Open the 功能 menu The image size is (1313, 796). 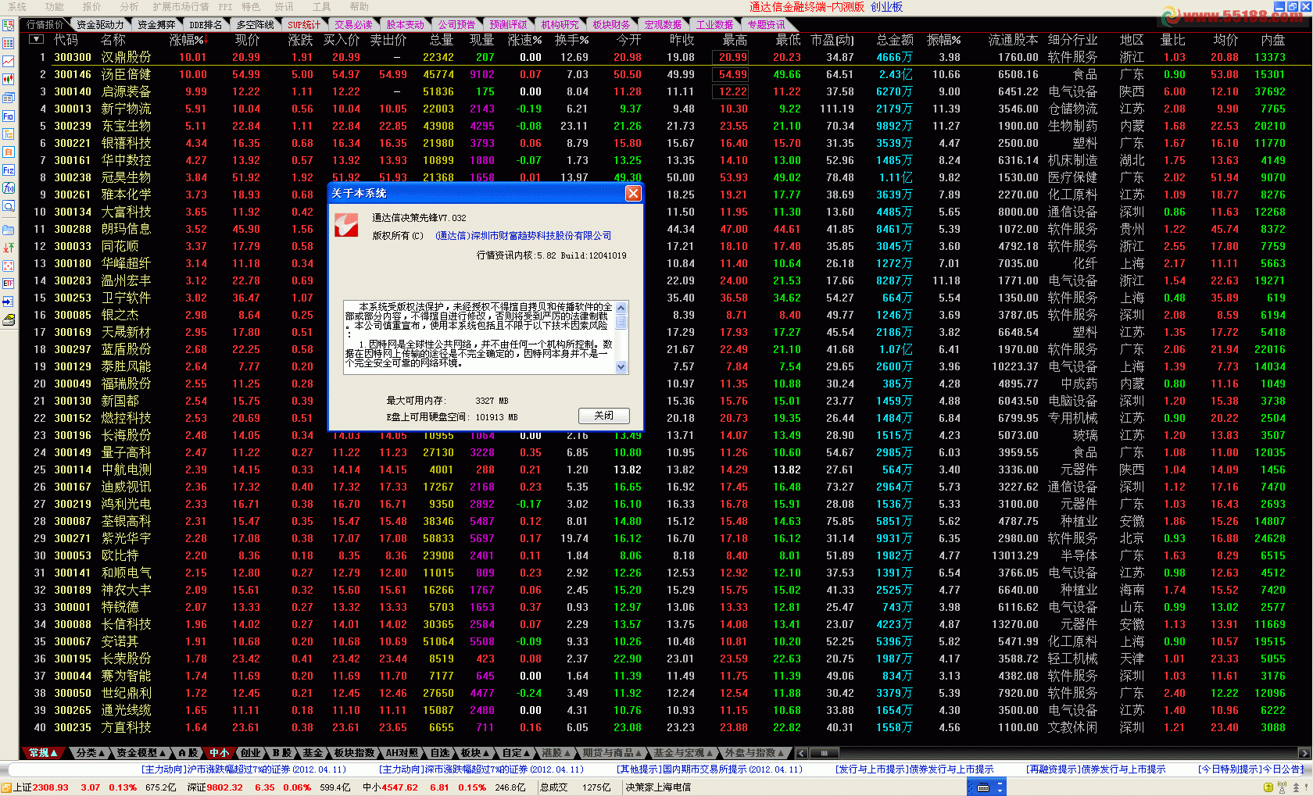55,7
